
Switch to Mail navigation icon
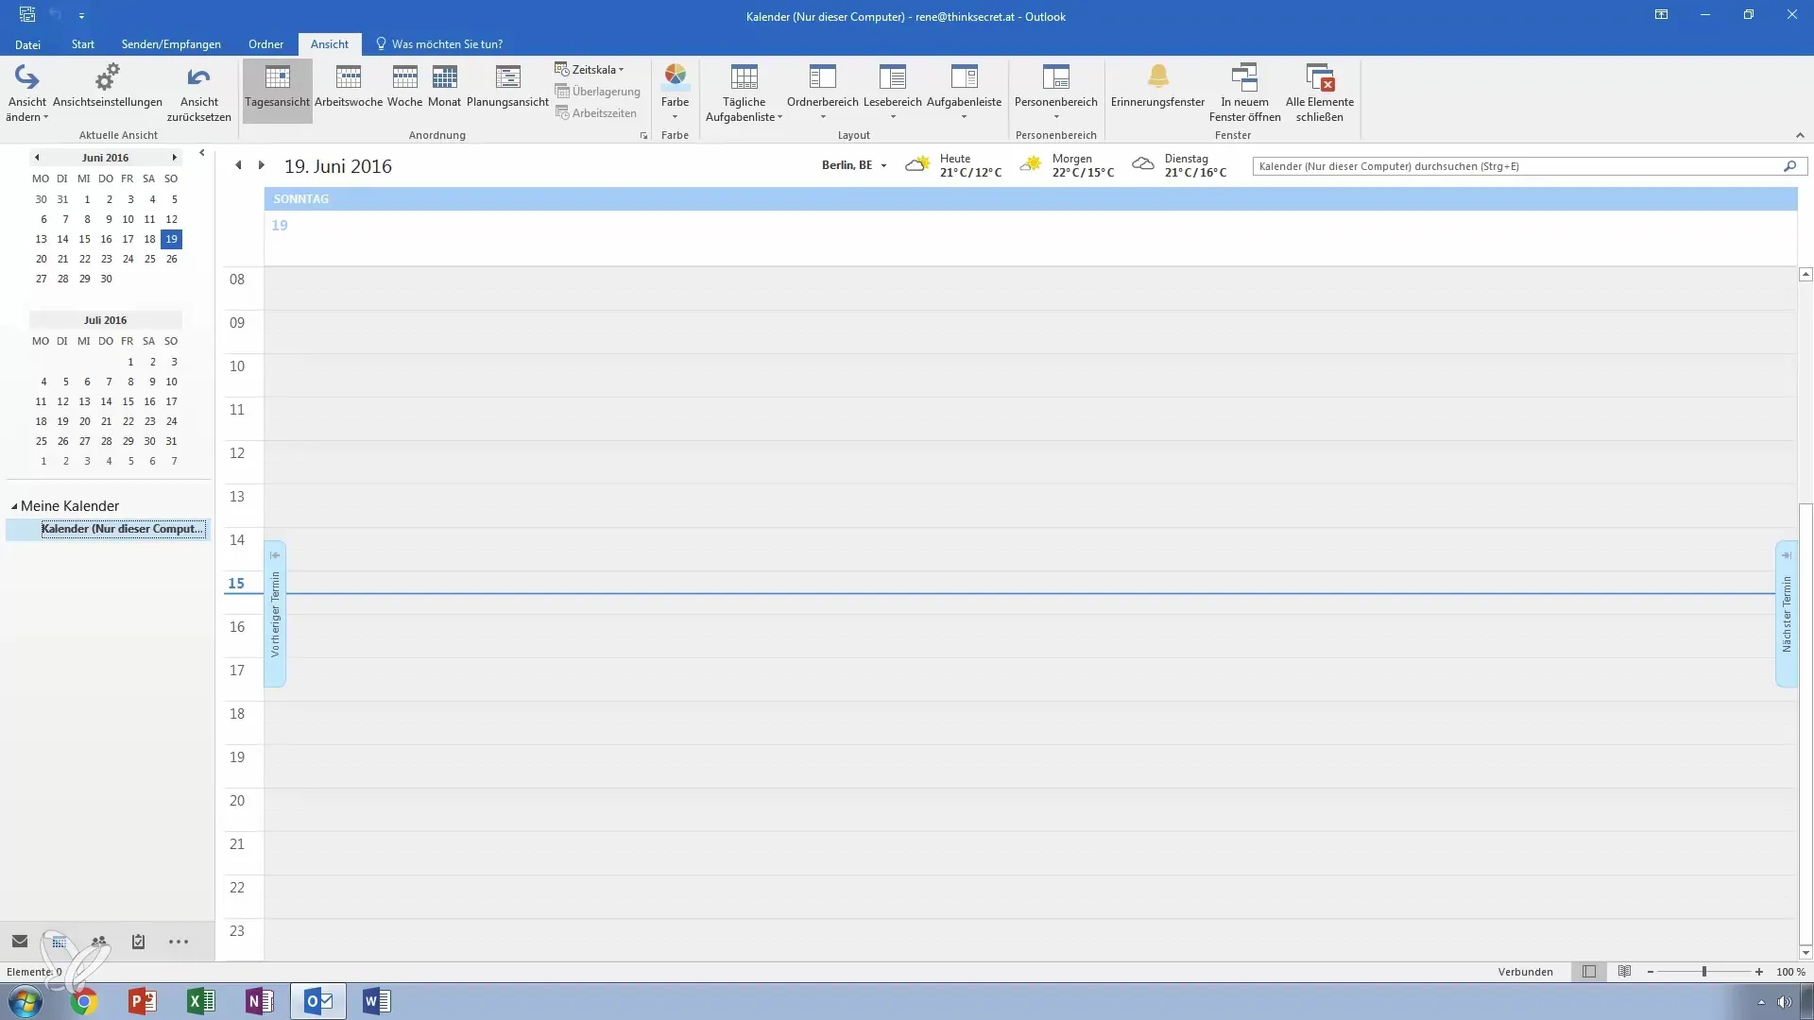click(x=20, y=942)
